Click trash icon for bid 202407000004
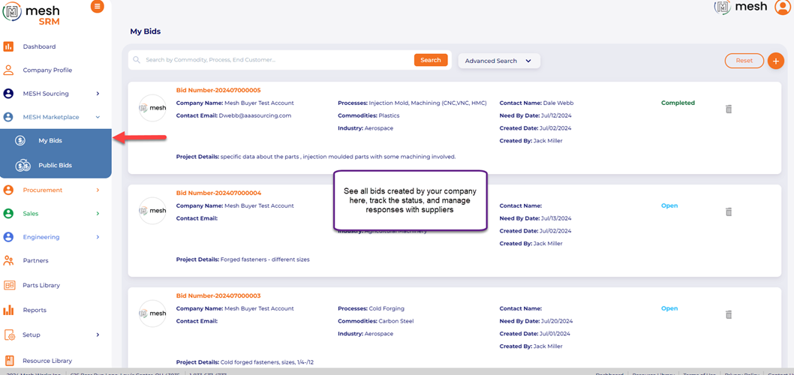This screenshot has width=794, height=375. point(728,212)
